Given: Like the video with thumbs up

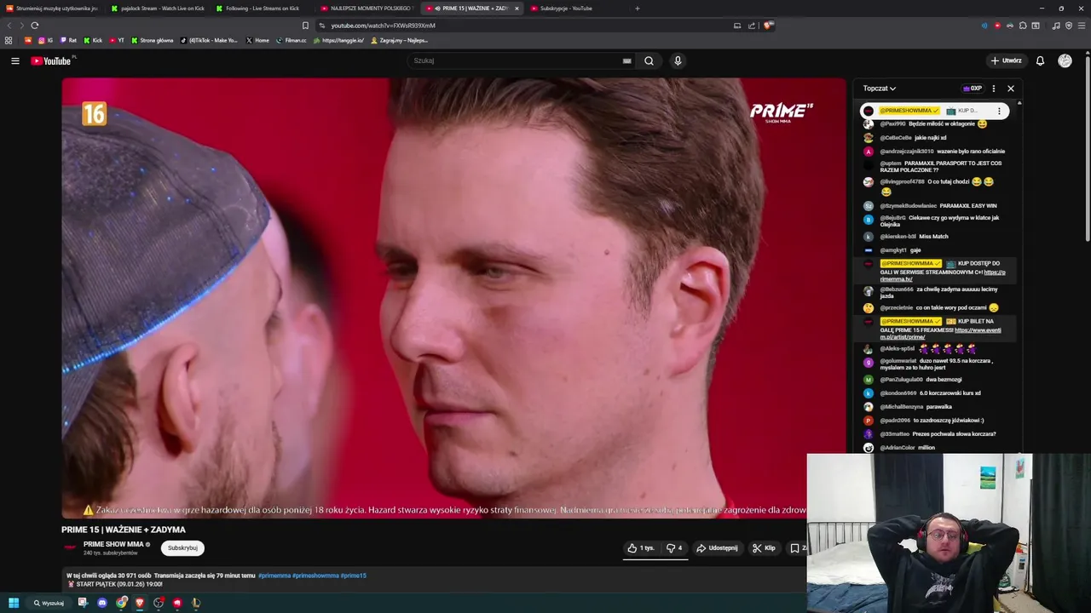Looking at the screenshot, I should [641, 548].
